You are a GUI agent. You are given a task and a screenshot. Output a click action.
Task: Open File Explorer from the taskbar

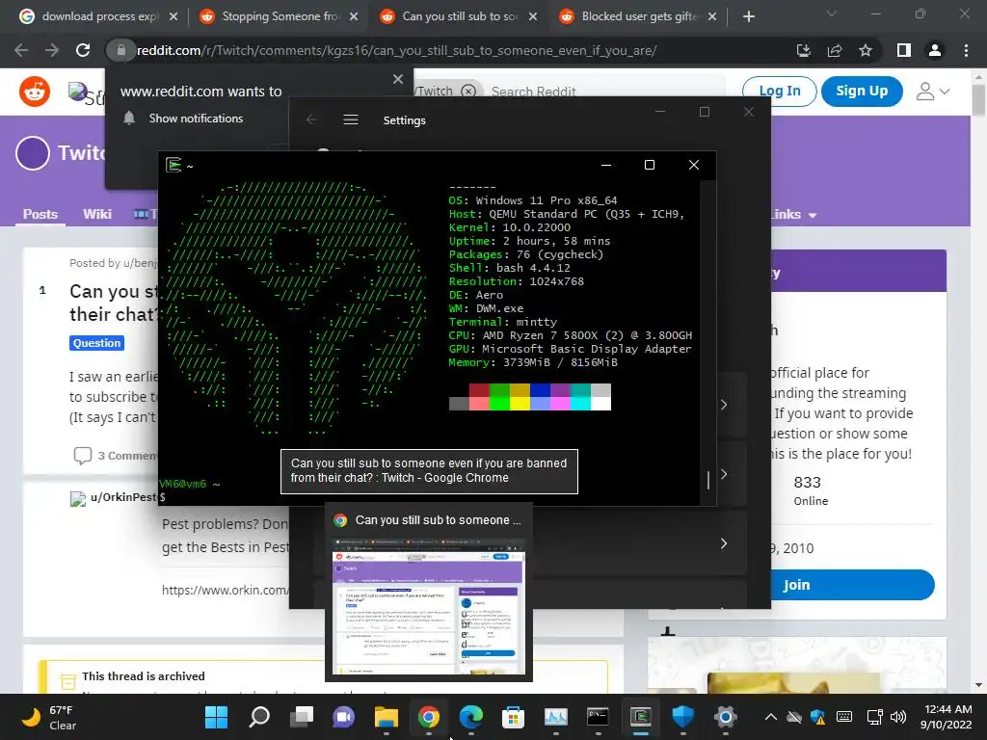pyautogui.click(x=386, y=717)
